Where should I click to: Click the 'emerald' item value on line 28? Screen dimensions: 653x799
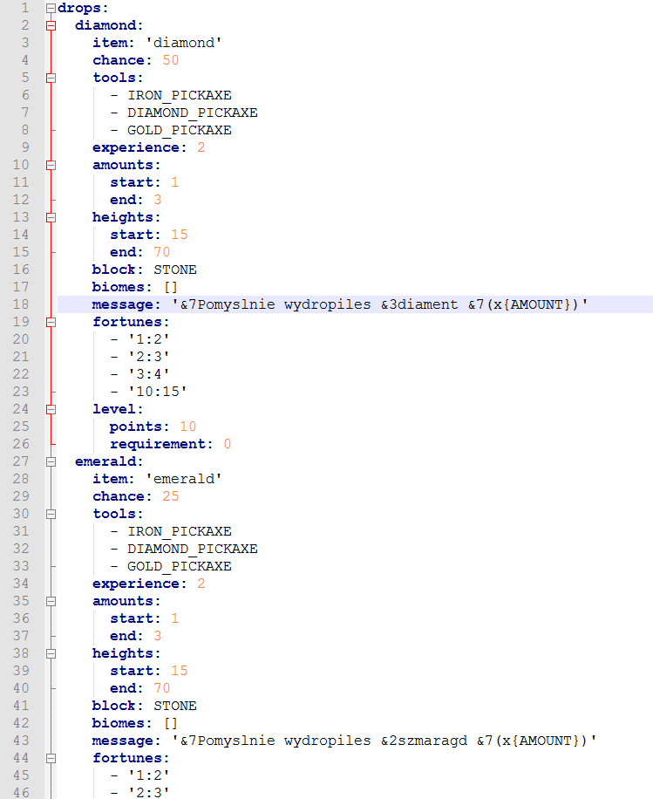point(184,479)
